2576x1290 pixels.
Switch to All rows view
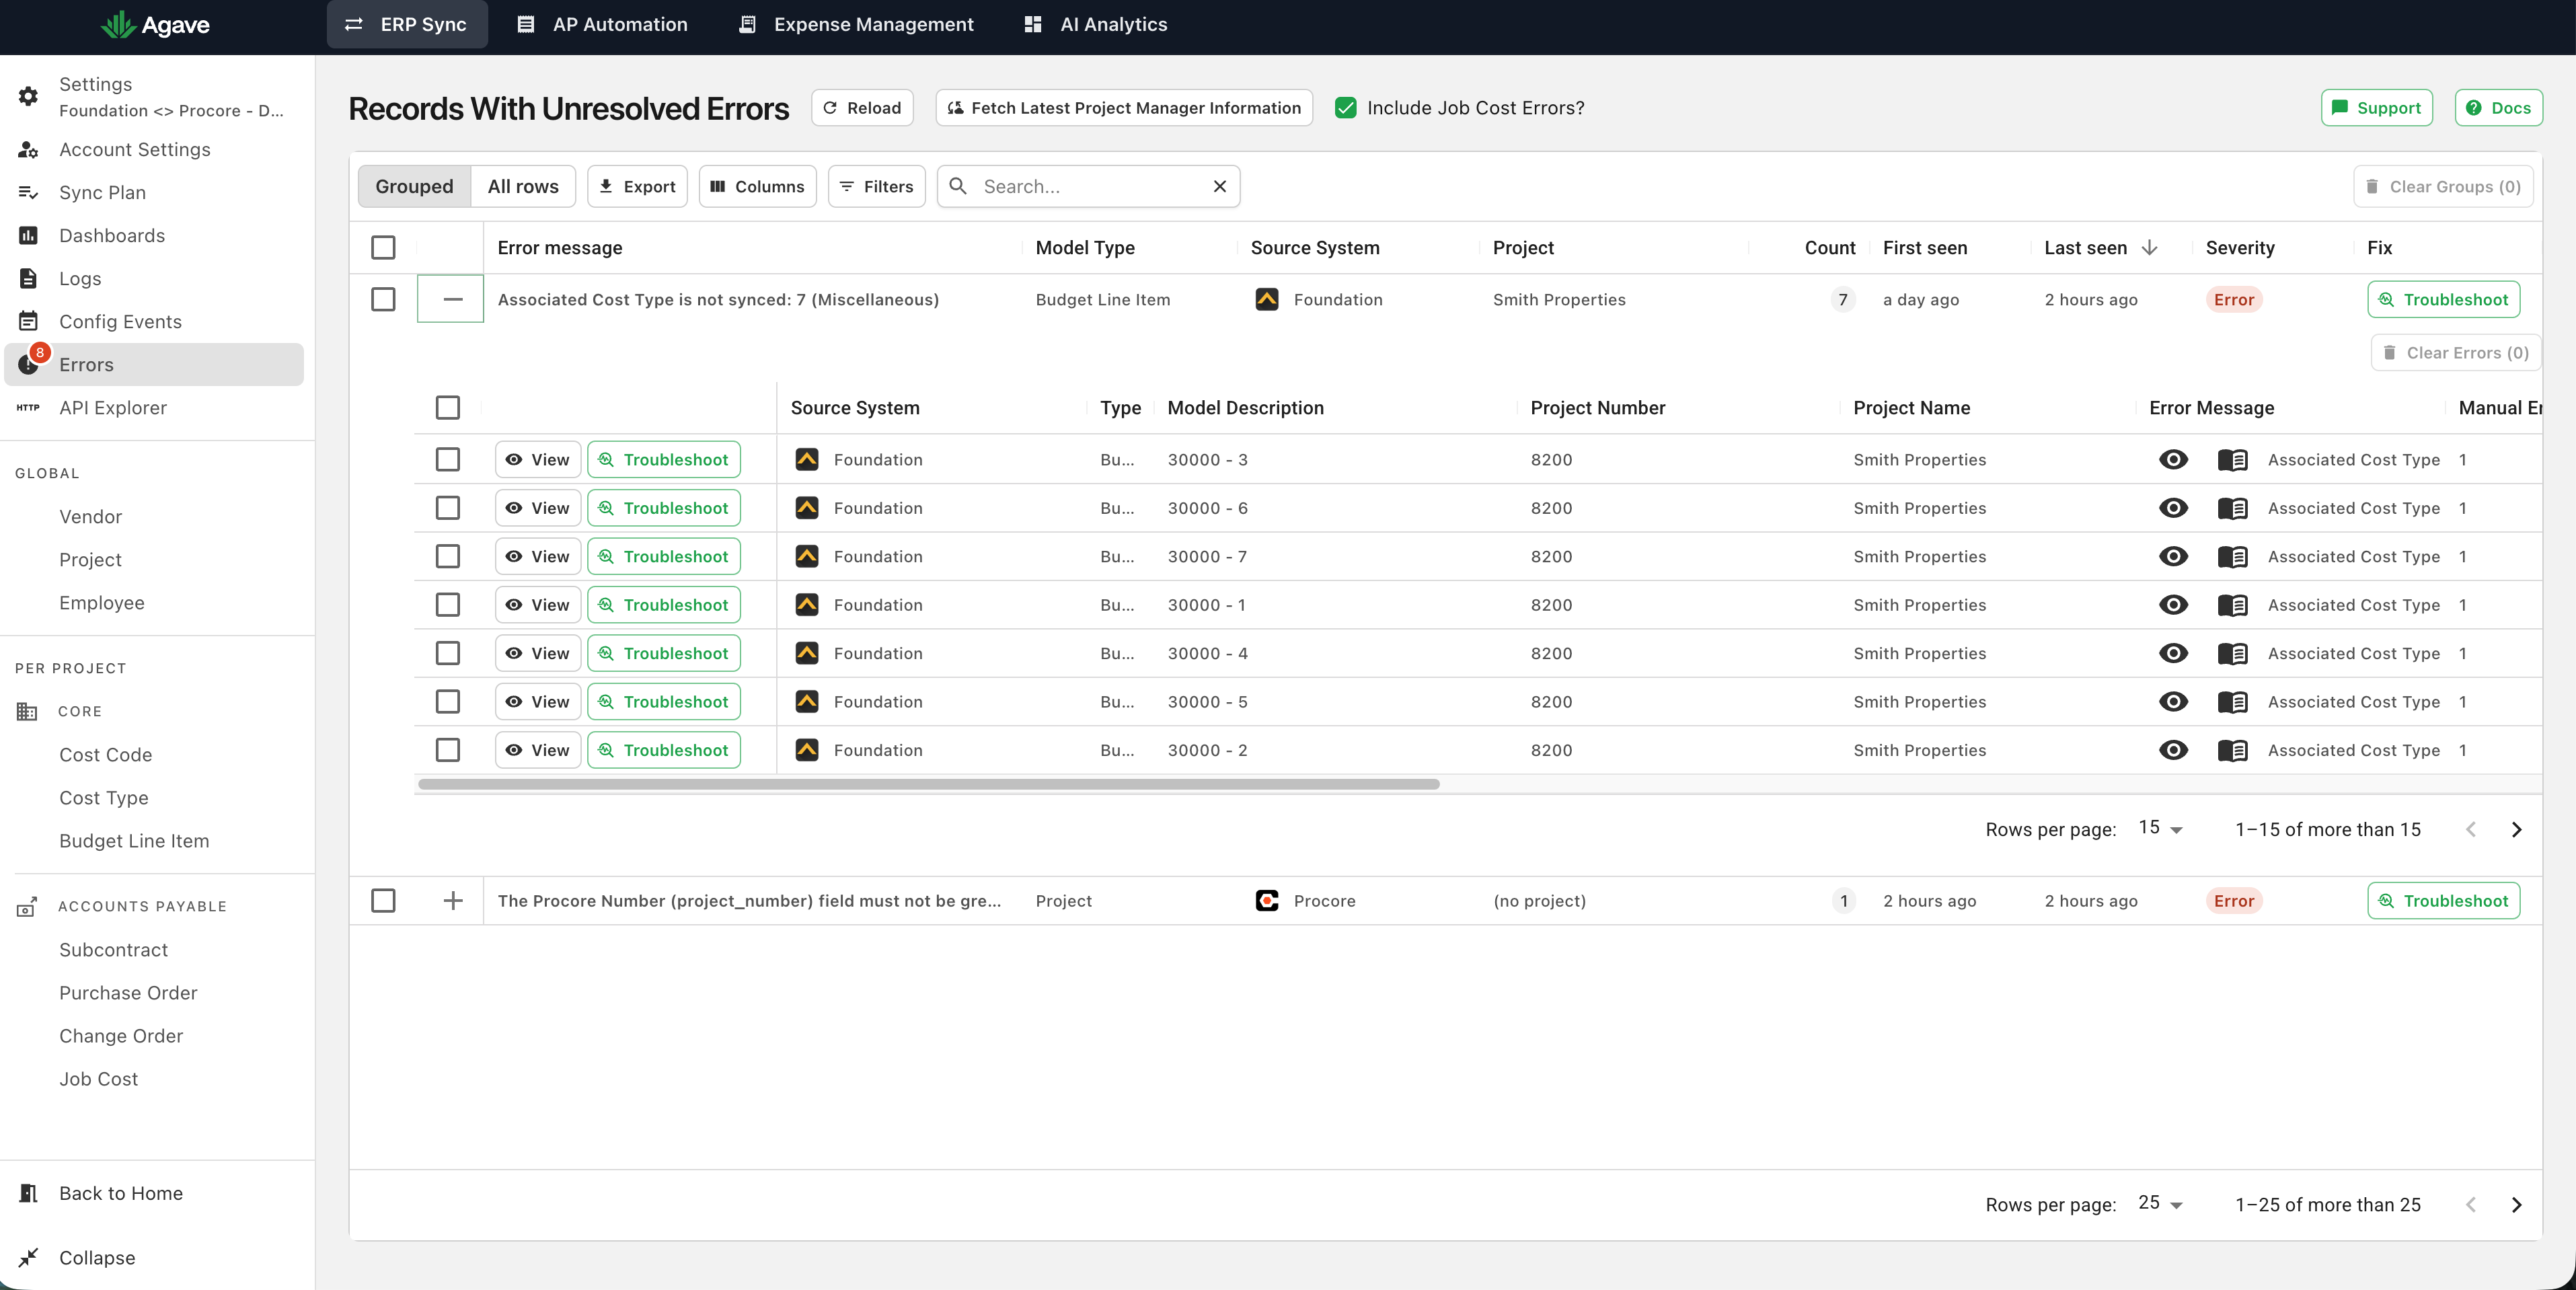[x=523, y=186]
